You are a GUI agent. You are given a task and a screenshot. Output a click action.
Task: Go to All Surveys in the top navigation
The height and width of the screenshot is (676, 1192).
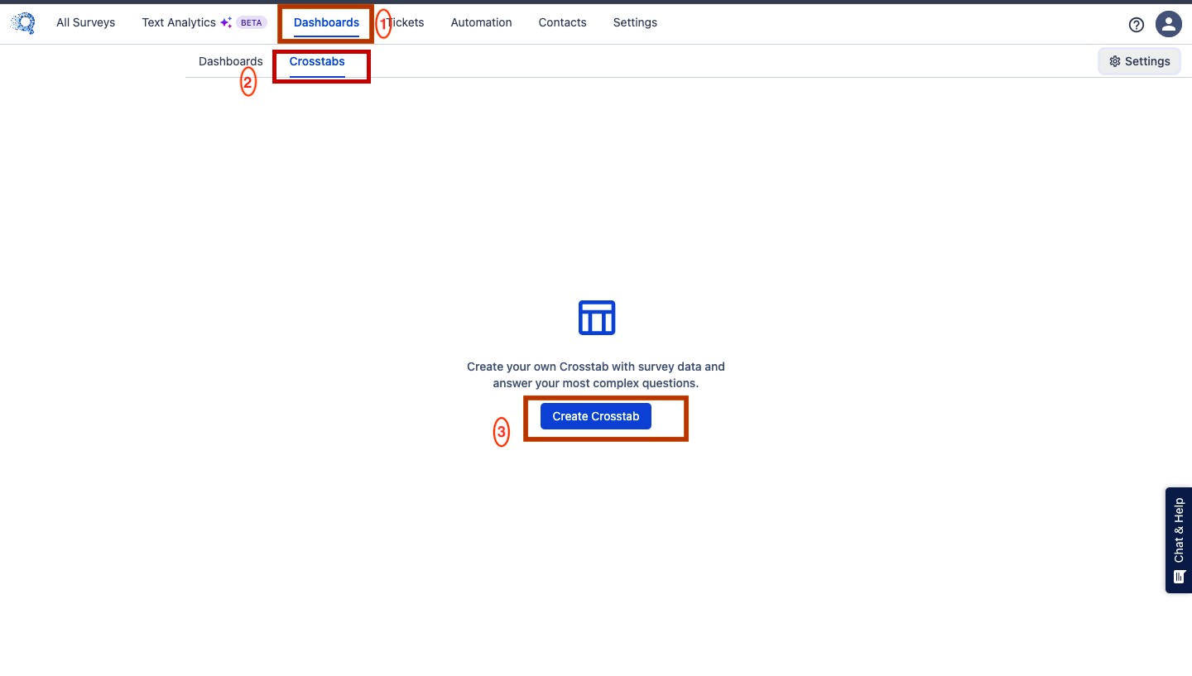click(85, 22)
